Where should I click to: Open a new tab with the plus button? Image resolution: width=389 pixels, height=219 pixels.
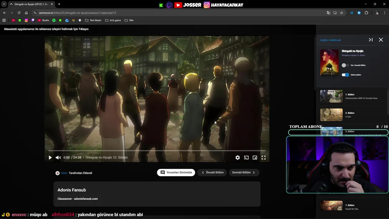pos(59,4)
